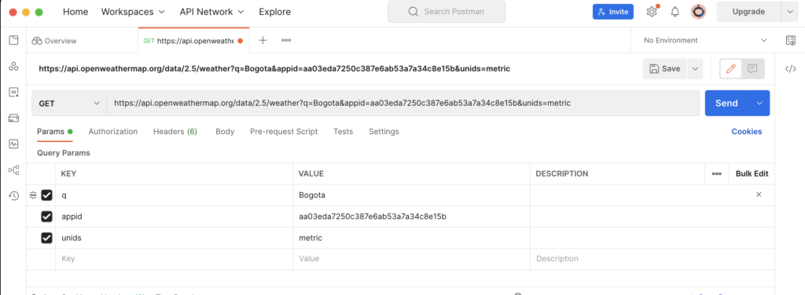This screenshot has height=295, width=805.
Task: Switch to Settings tab
Action: (x=384, y=132)
